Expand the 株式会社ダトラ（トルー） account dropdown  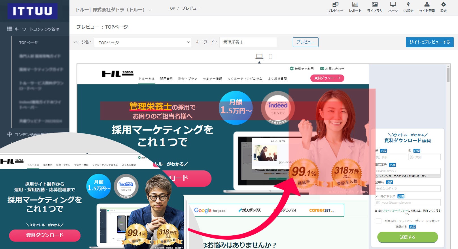pos(113,10)
